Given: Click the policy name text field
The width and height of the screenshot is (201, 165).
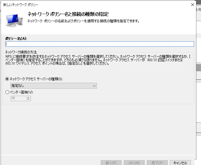Looking at the screenshot, I should [99, 44].
